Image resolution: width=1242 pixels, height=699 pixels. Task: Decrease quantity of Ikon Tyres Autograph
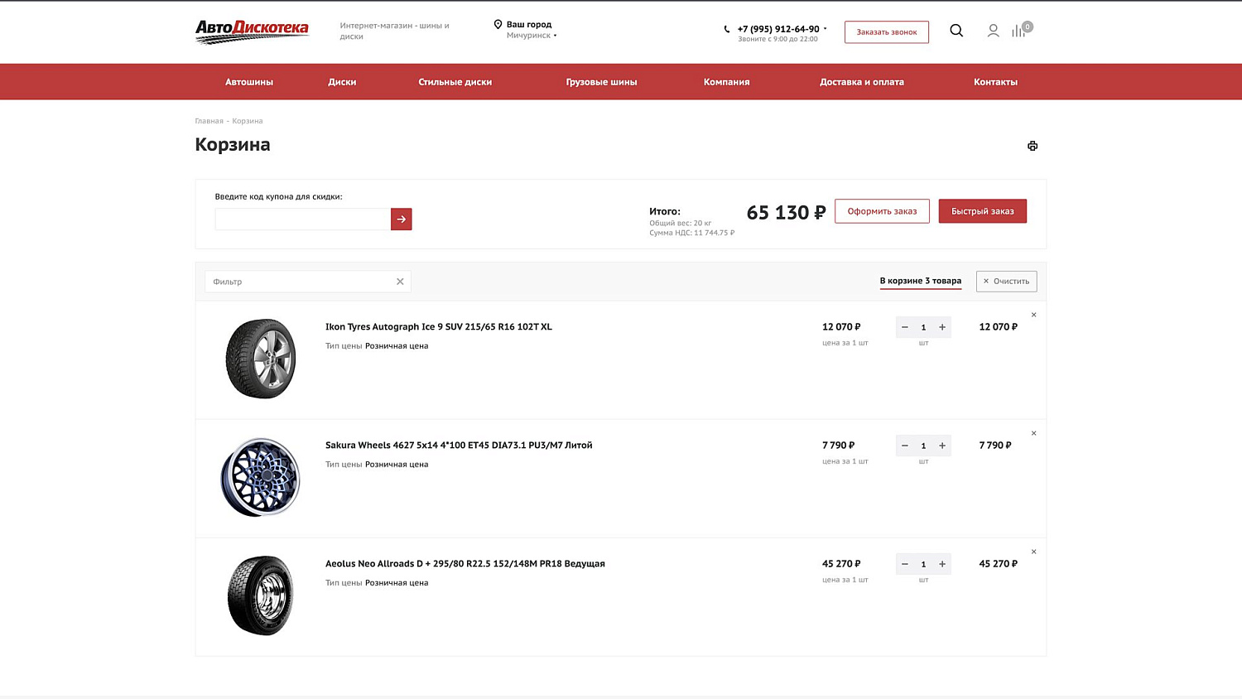[905, 327]
